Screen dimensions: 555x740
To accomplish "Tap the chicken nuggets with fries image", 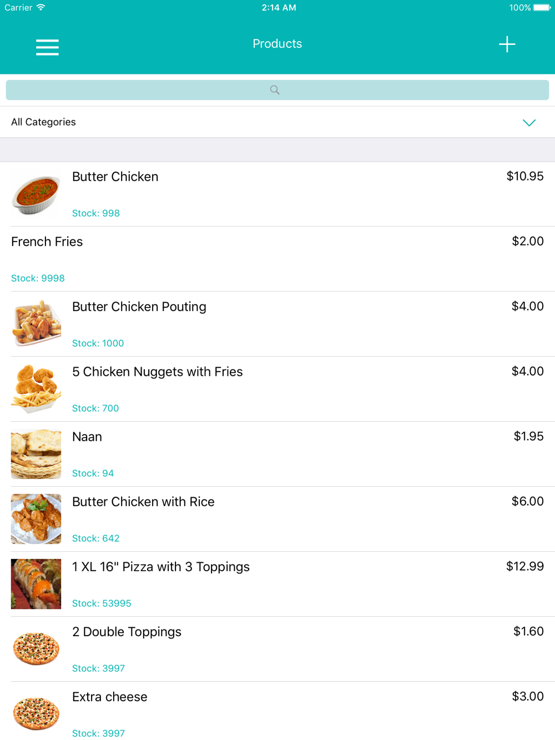I will [36, 389].
